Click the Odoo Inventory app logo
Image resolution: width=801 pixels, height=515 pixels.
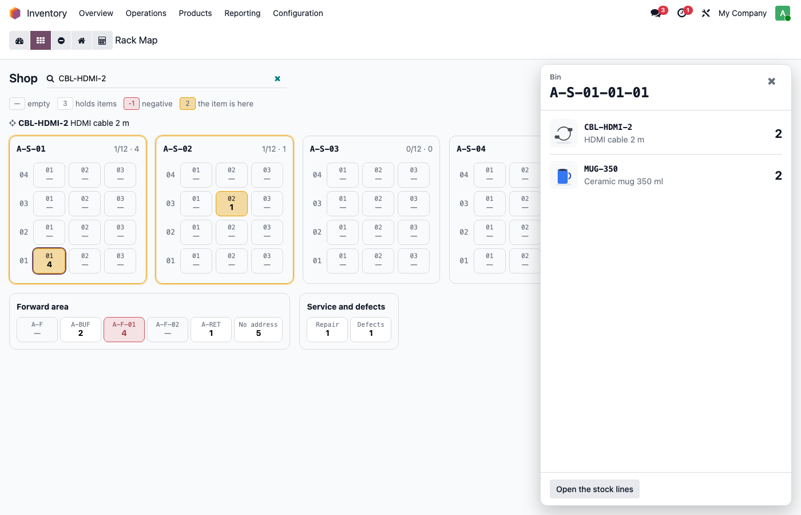click(15, 13)
